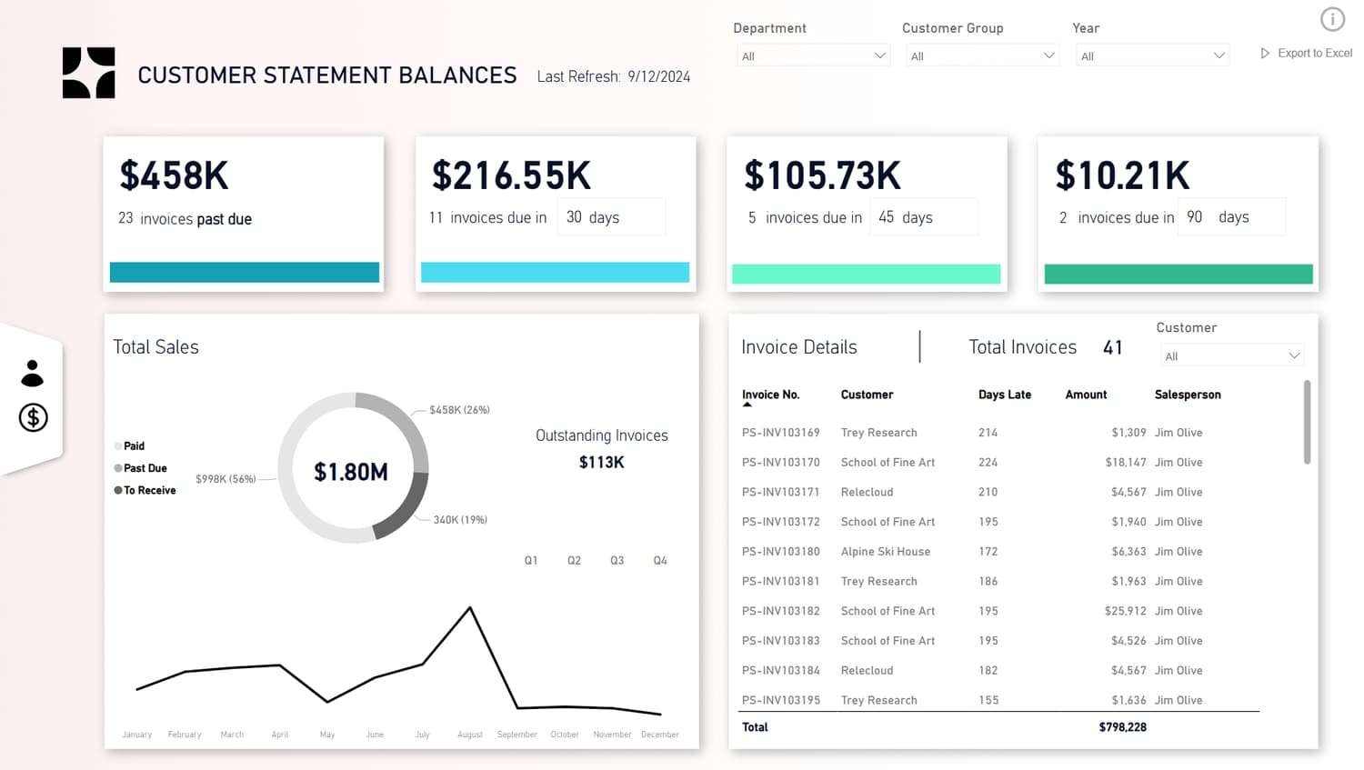This screenshot has width=1364, height=770.
Task: Click the Total Invoices count 41
Action: tap(1113, 347)
